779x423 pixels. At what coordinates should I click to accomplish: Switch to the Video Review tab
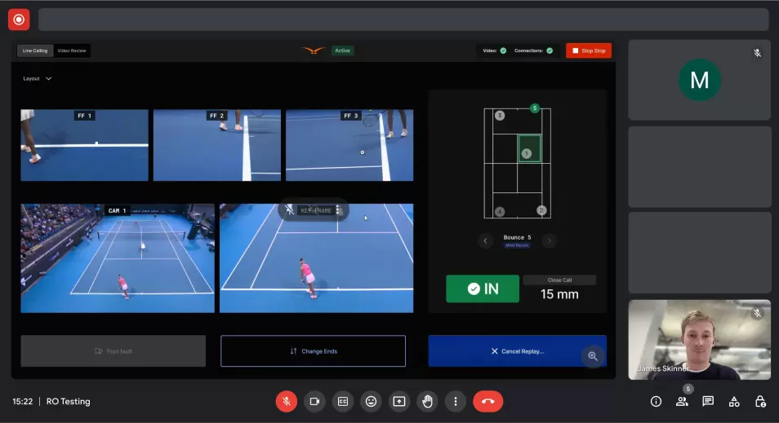click(x=72, y=51)
